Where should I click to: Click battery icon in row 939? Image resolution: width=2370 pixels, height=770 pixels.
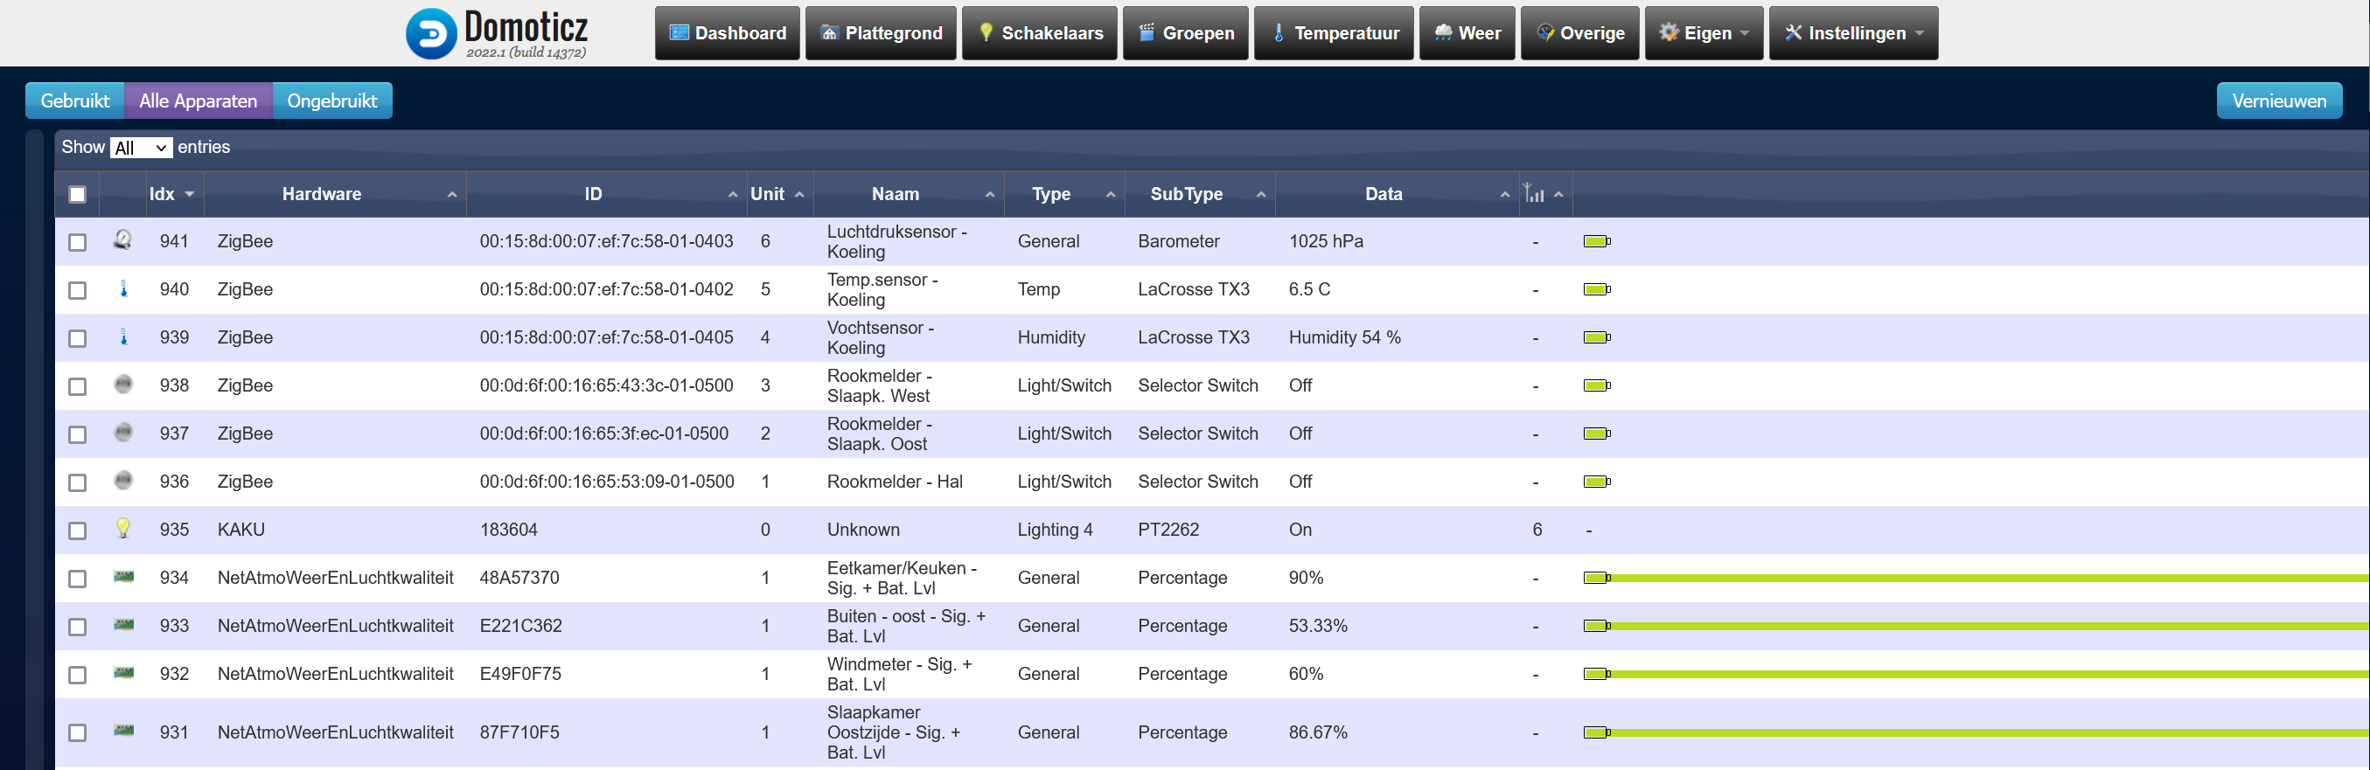pos(1596,336)
